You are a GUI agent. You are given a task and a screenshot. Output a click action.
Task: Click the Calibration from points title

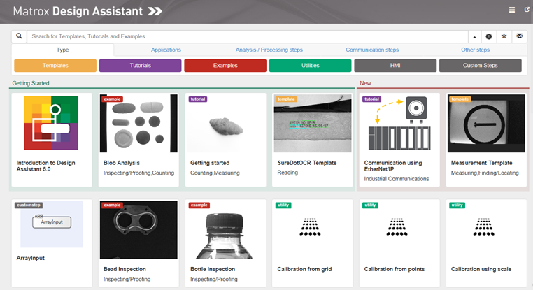[x=395, y=269]
